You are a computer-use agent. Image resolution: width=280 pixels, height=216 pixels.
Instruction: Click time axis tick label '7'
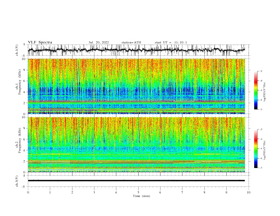[x=182, y=192]
